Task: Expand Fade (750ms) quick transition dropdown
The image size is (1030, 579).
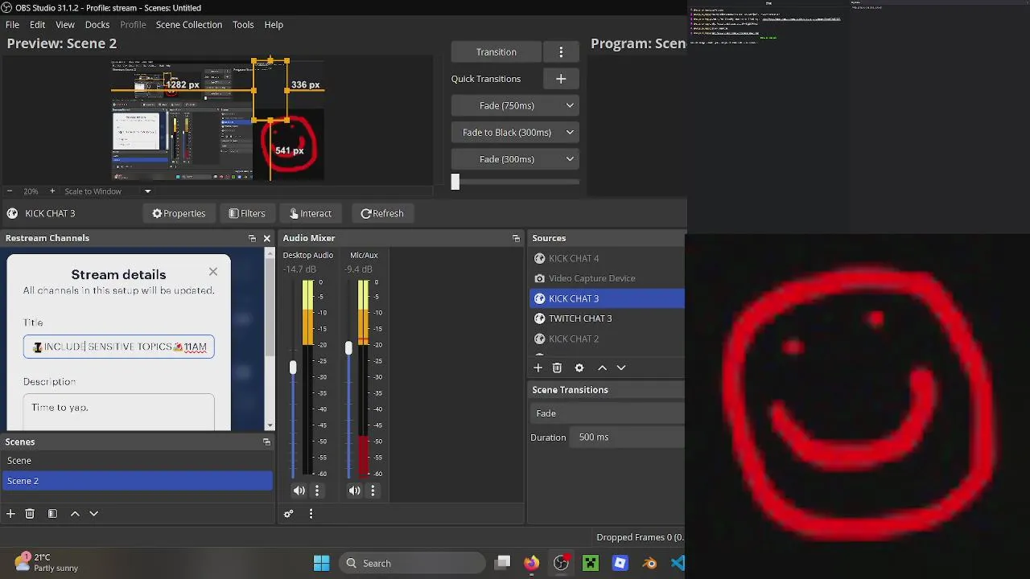Action: tap(570, 105)
